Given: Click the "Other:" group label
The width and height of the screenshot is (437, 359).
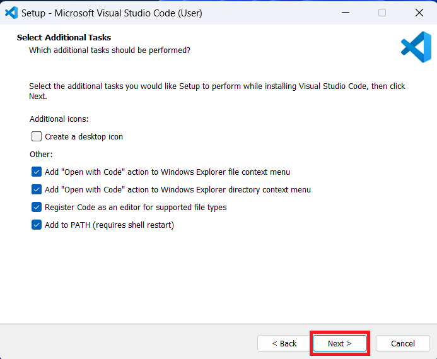Looking at the screenshot, I should (x=41, y=154).
